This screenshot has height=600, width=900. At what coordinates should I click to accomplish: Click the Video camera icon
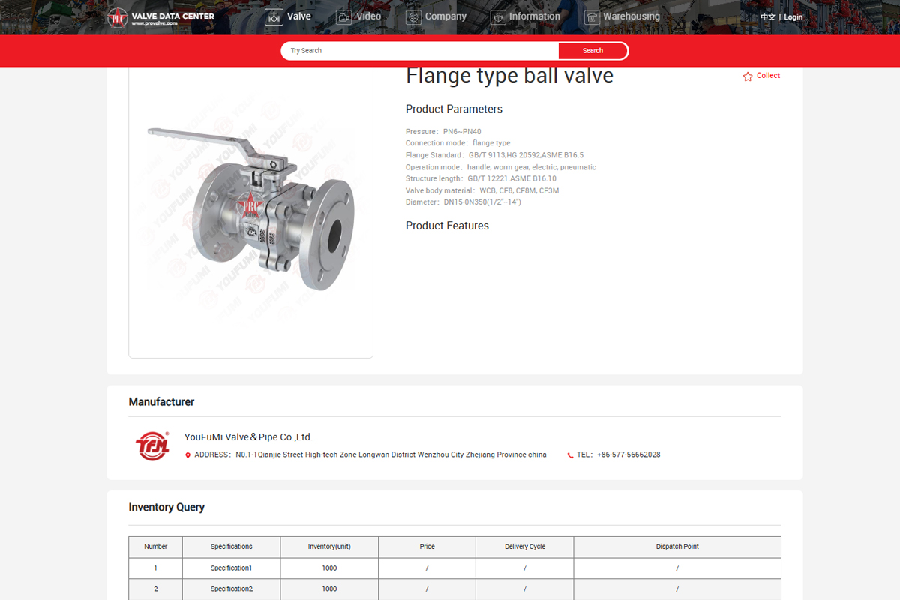(343, 17)
